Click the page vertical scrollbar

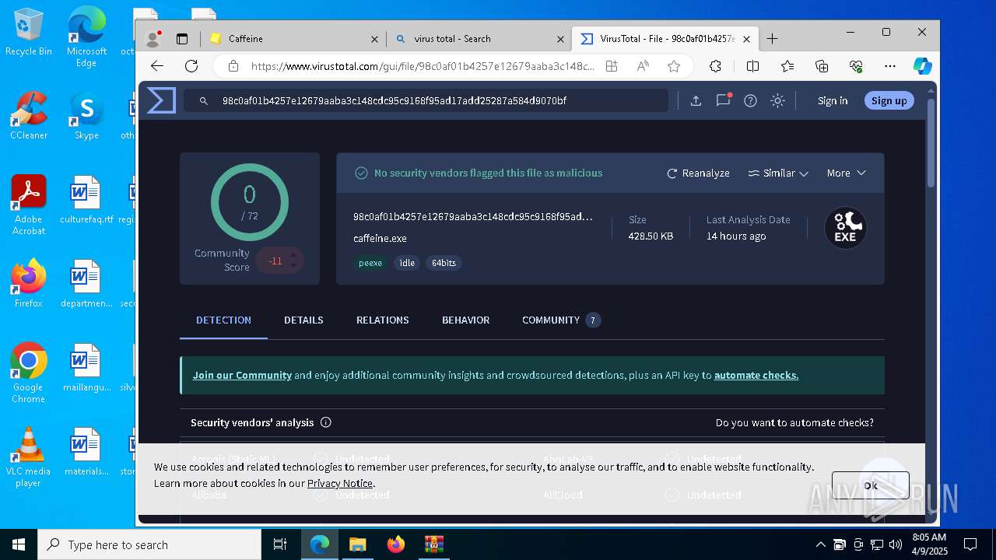[x=931, y=144]
